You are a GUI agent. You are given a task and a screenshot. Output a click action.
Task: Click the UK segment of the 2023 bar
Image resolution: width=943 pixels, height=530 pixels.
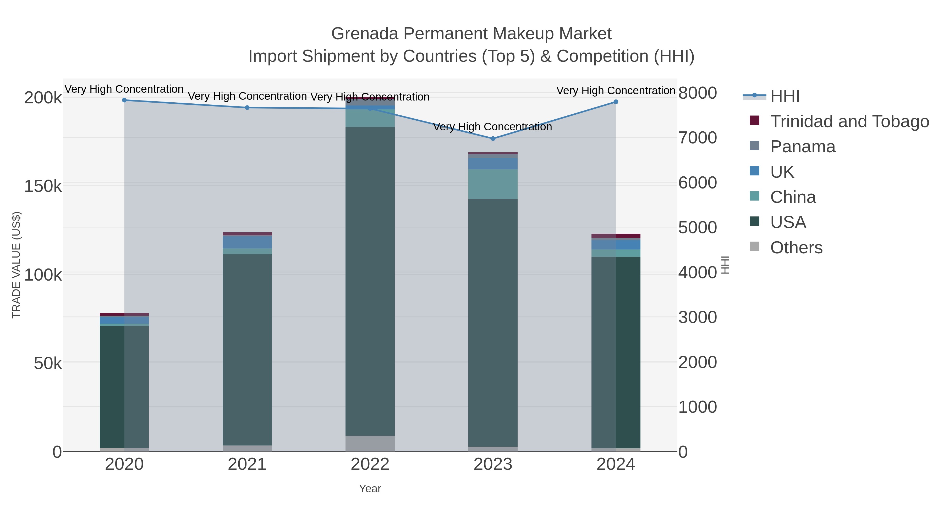(493, 164)
